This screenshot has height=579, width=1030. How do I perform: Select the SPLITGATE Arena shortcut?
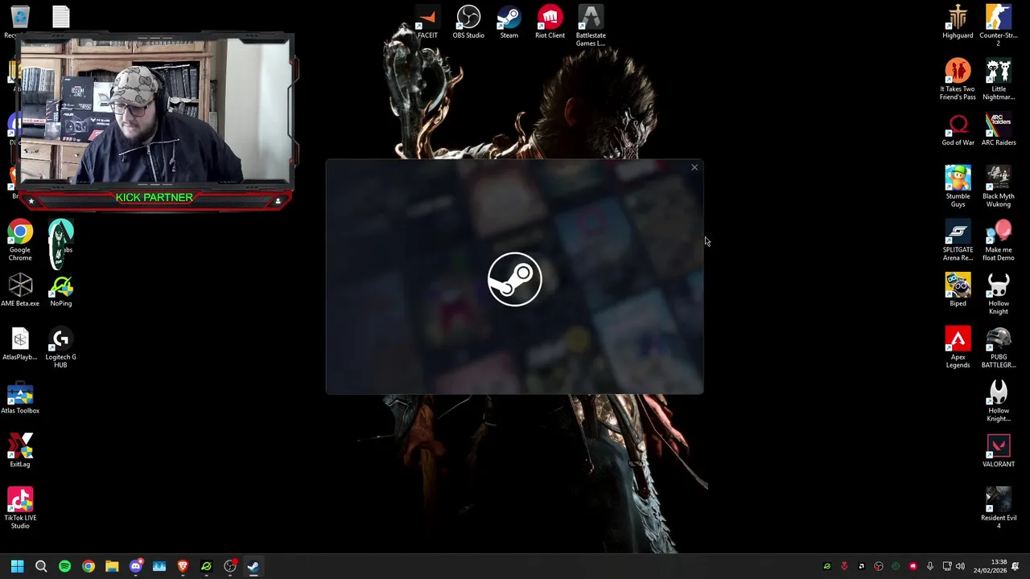click(x=958, y=240)
